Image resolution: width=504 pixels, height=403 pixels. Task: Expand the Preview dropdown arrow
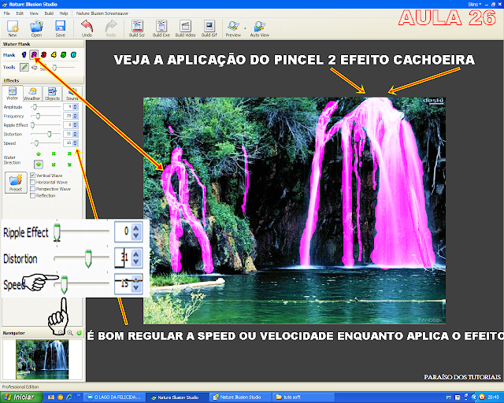click(245, 28)
